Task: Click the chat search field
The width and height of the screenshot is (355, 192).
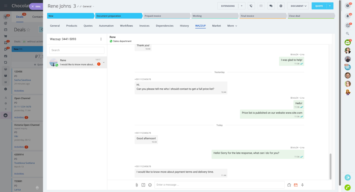Action: pyautogui.click(x=77, y=50)
